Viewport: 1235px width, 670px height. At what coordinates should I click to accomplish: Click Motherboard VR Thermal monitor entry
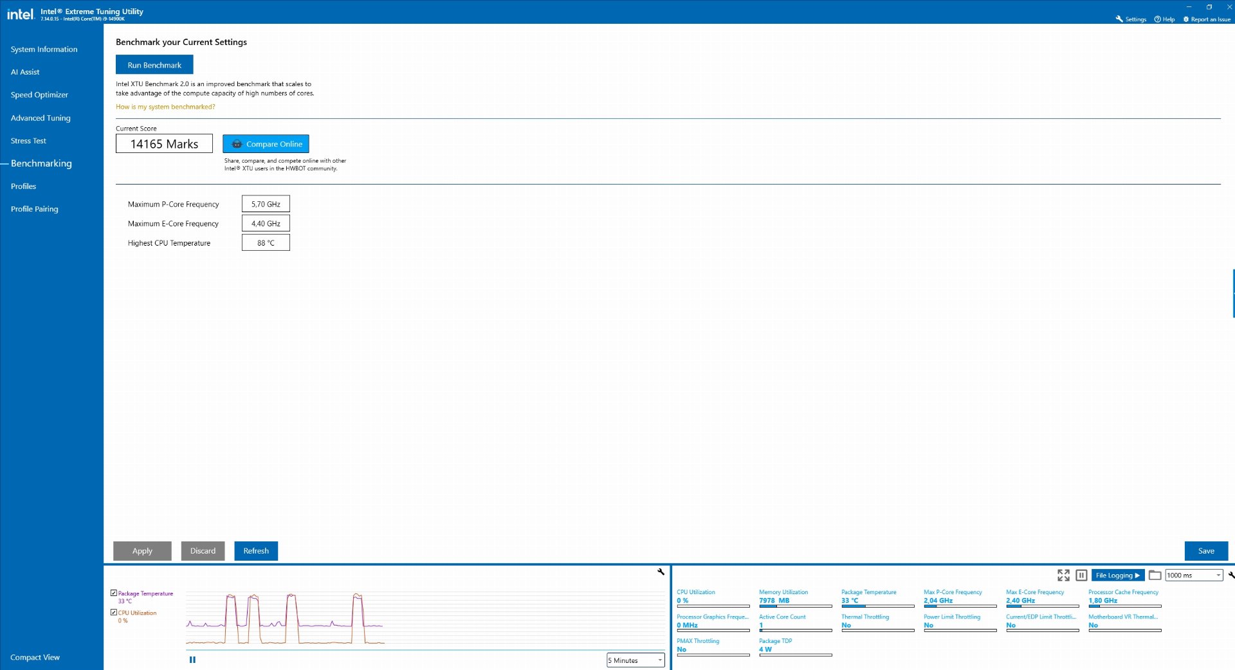[1125, 622]
